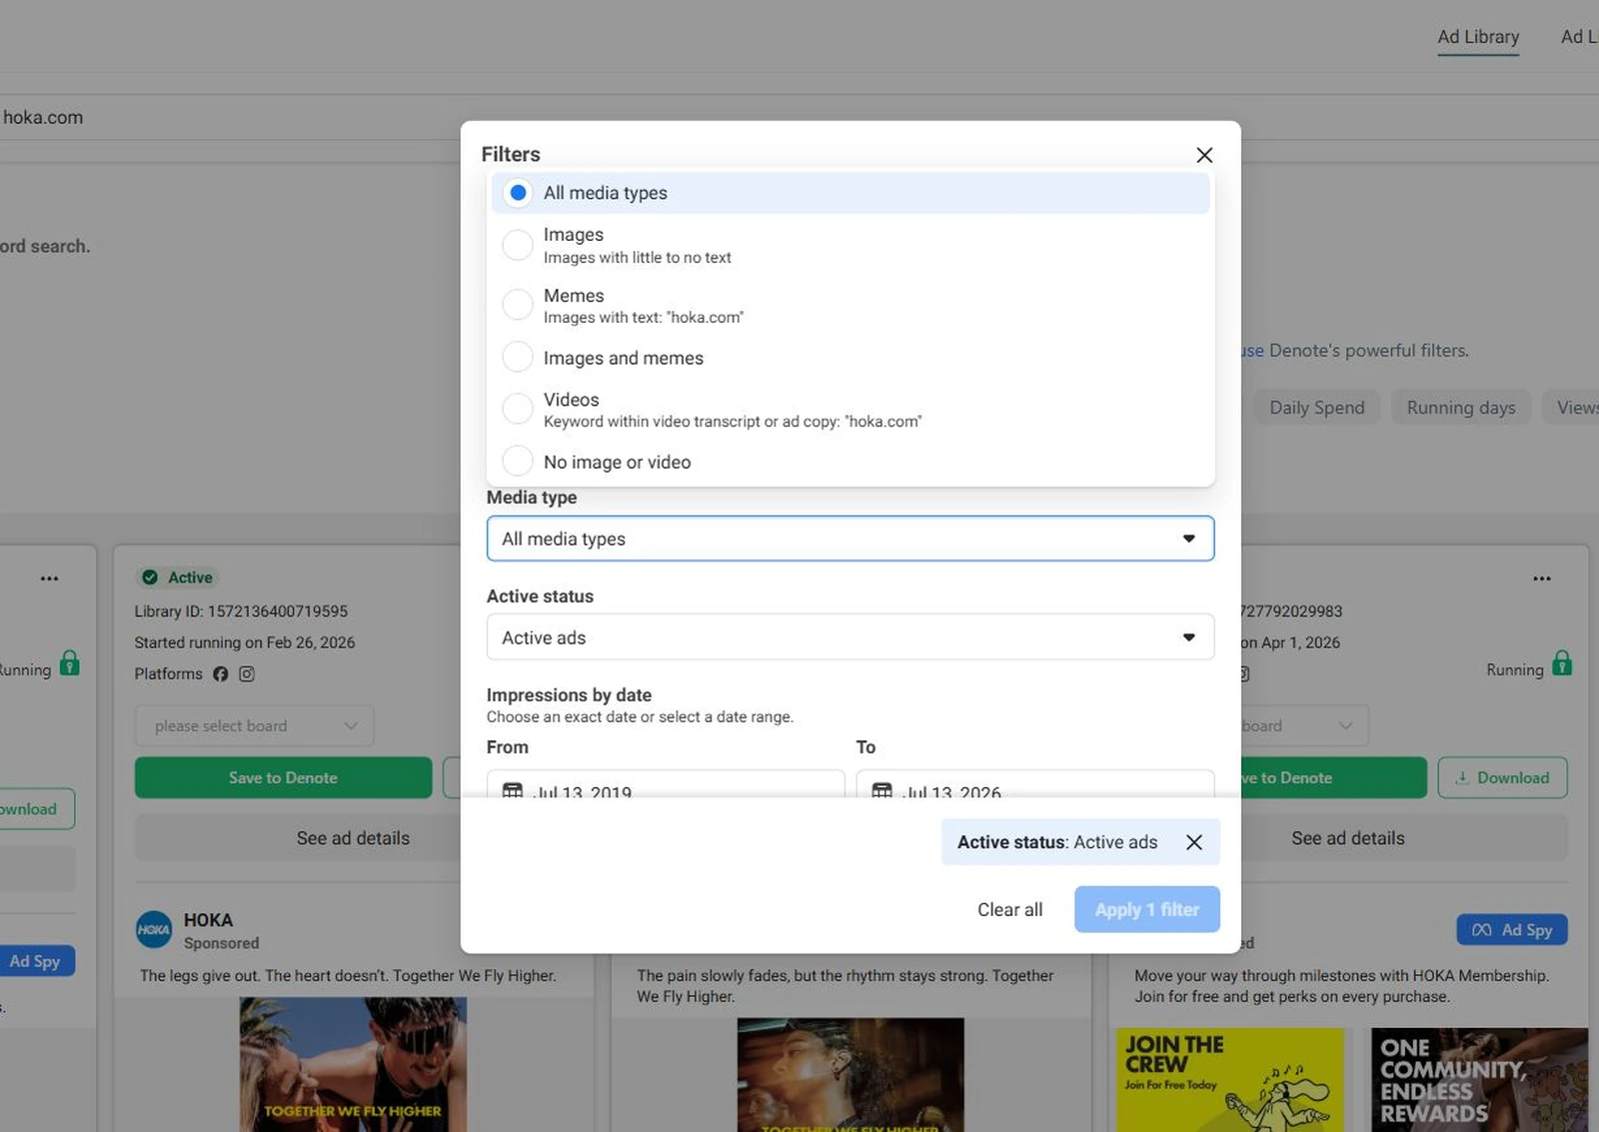
Task: Open the board dropdown on right card
Action: 1304,725
